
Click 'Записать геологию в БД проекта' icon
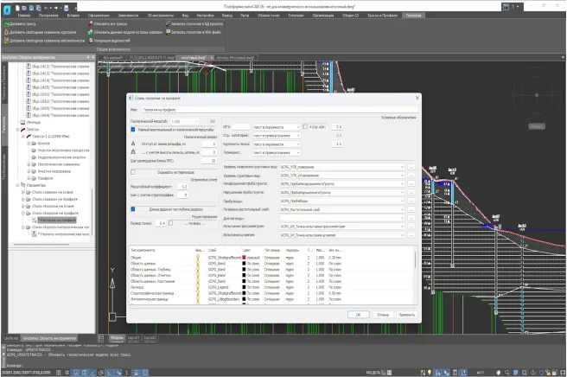(167, 24)
